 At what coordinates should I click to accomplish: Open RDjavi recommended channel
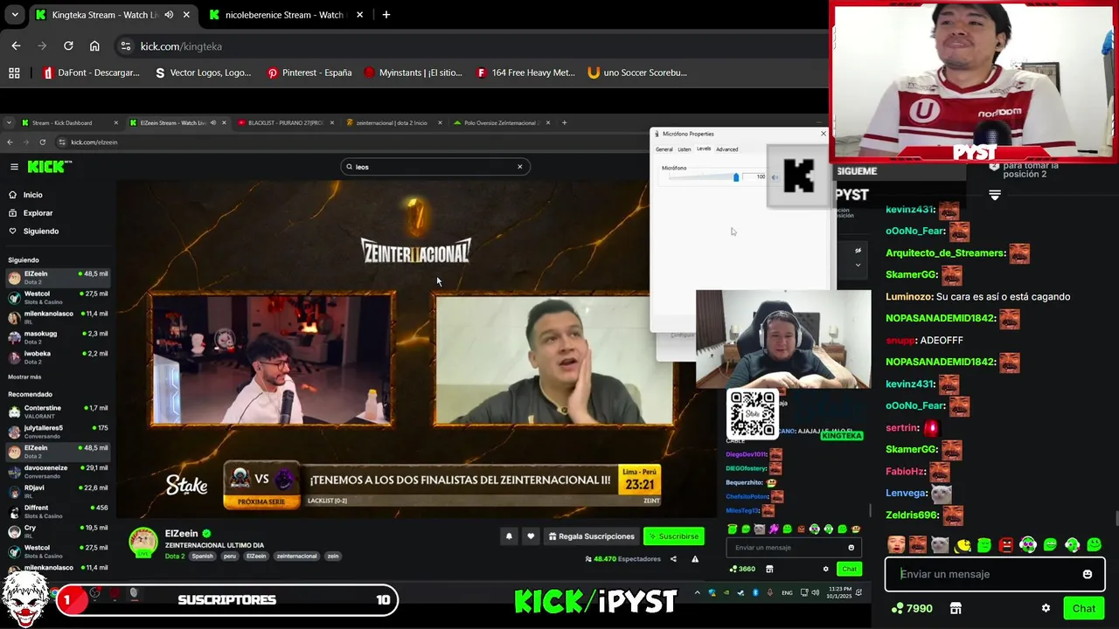pyautogui.click(x=58, y=492)
